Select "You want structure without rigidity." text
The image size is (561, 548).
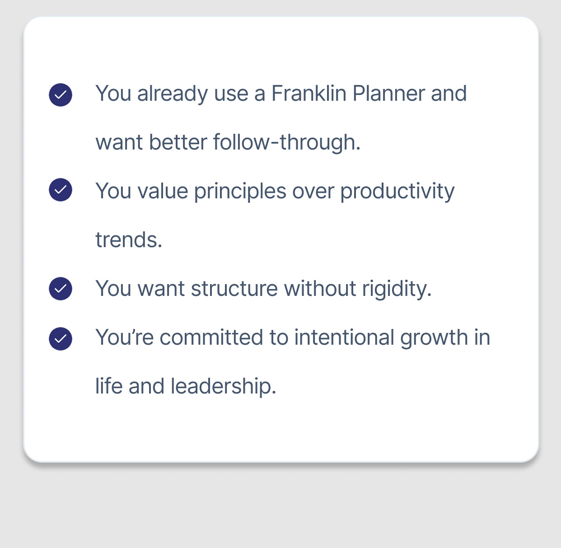[x=264, y=289]
